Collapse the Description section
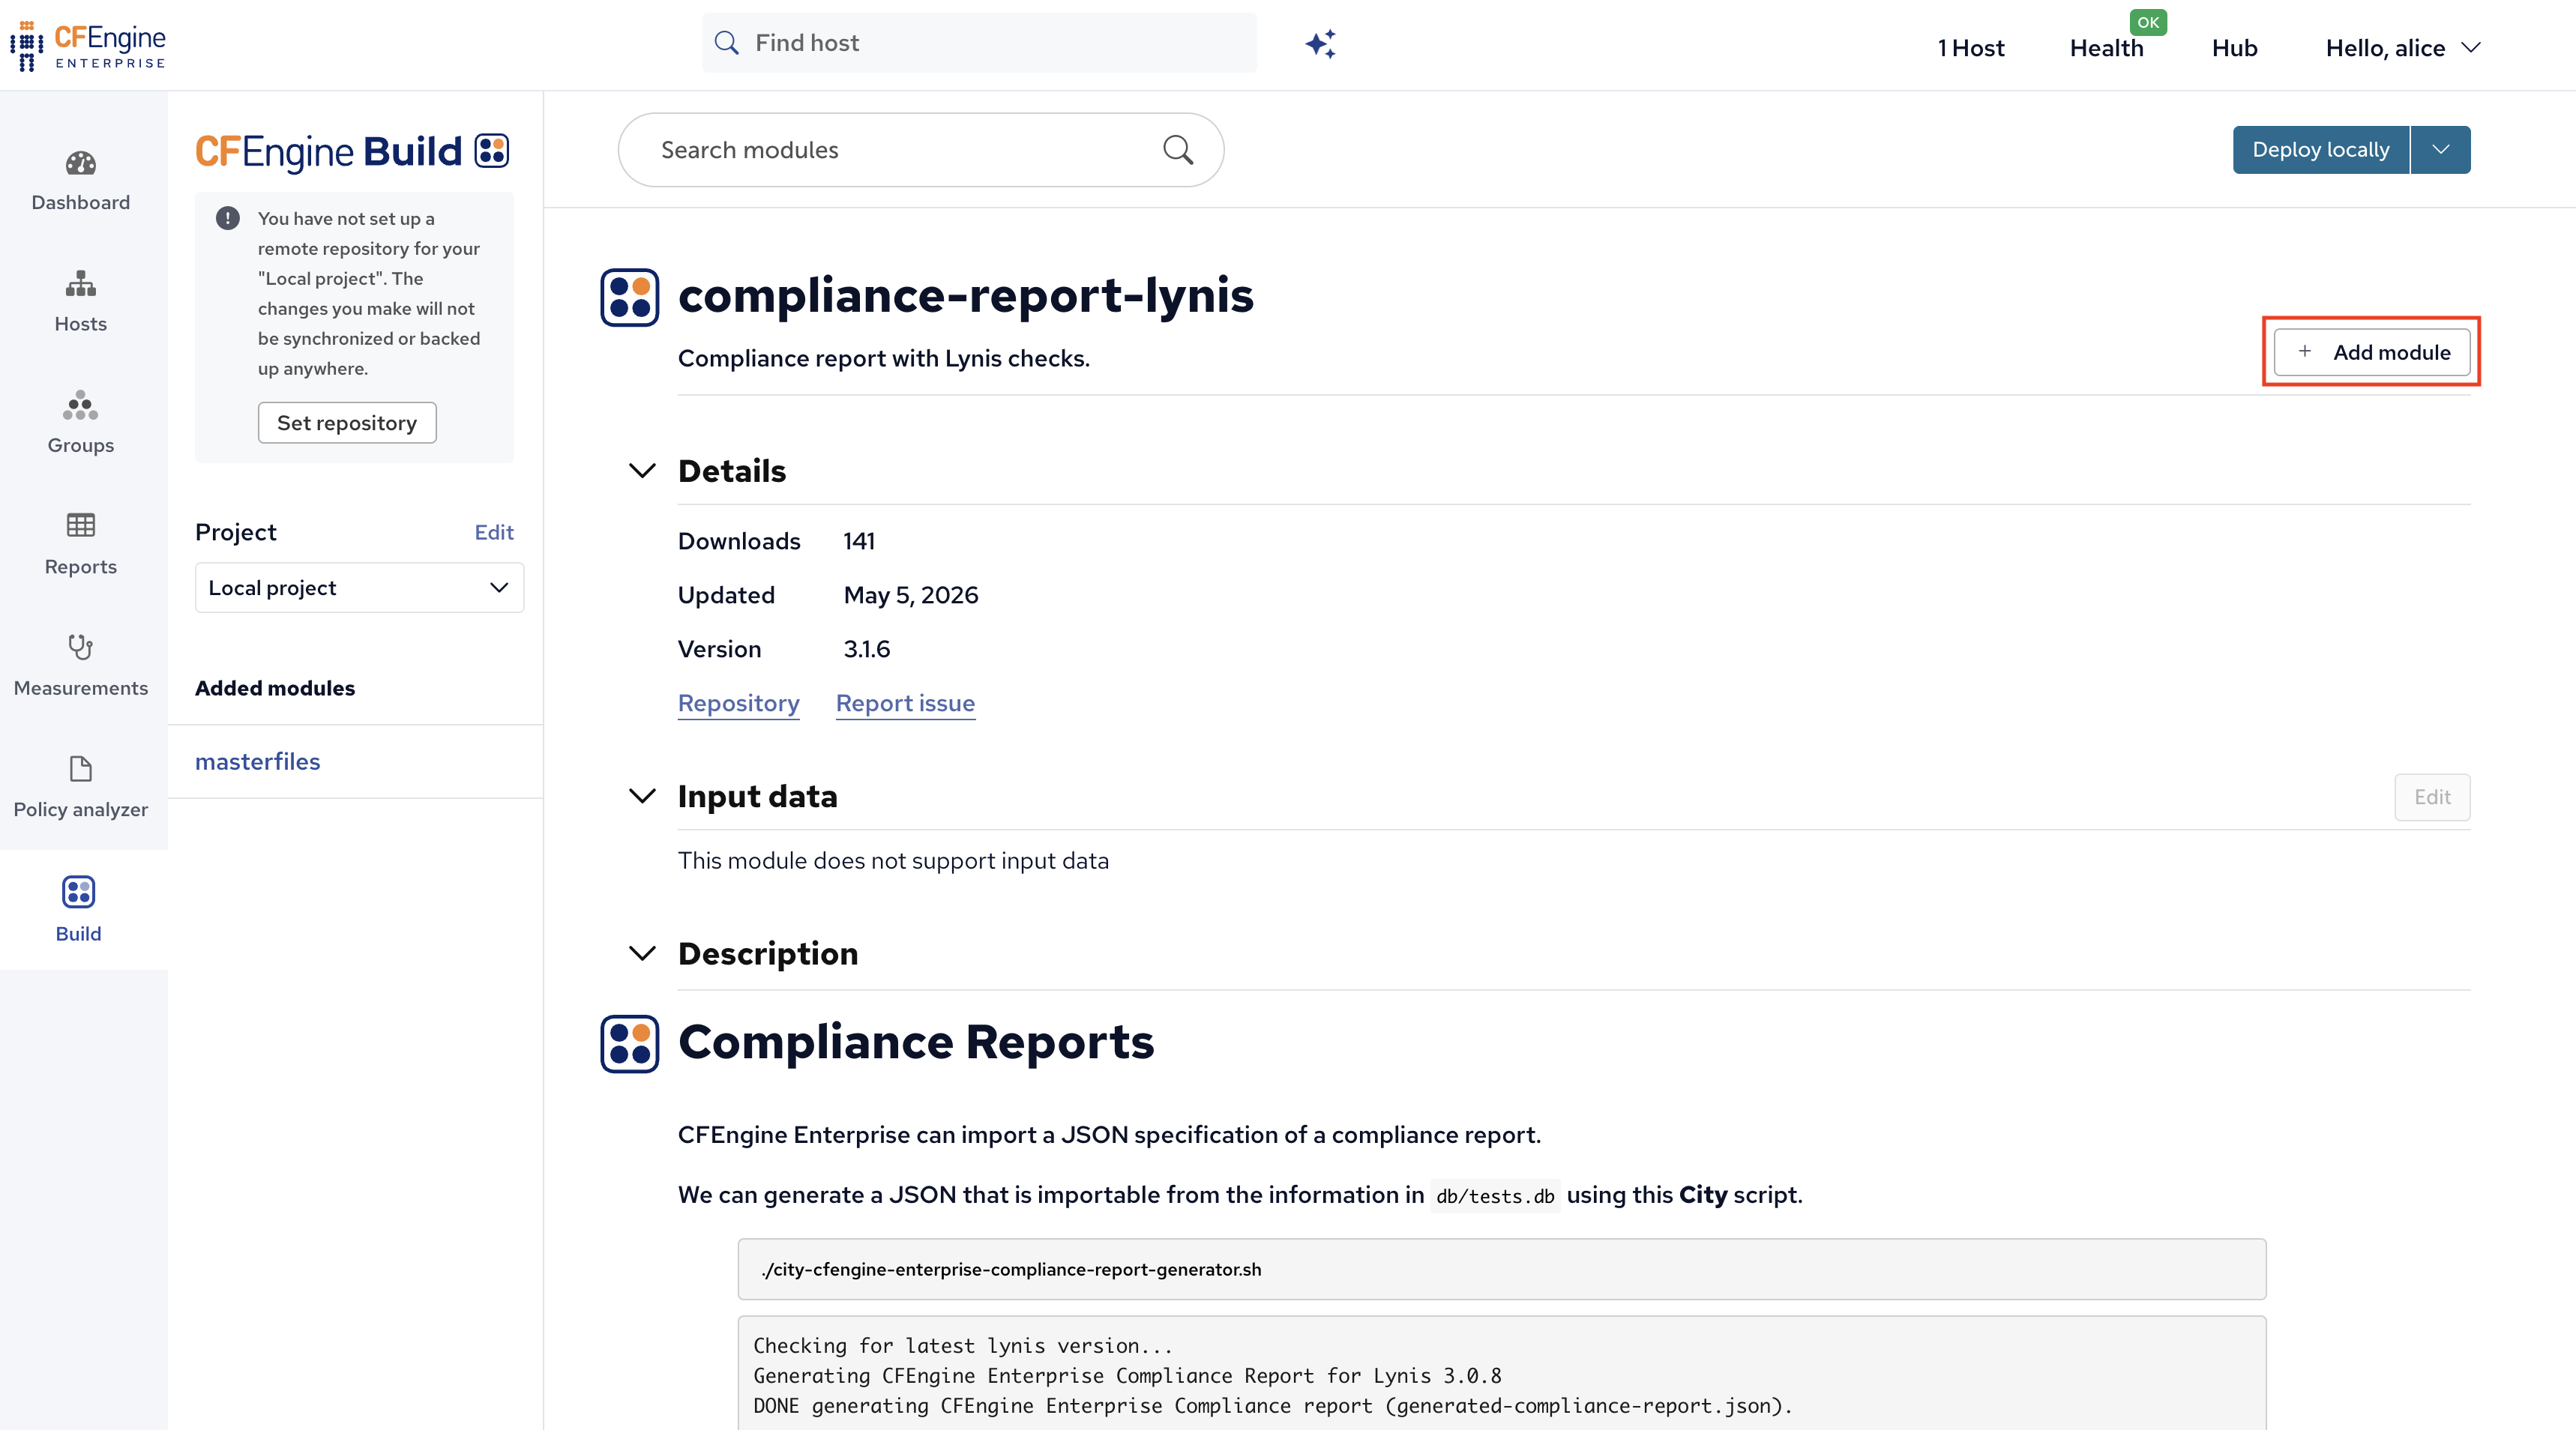The width and height of the screenshot is (2576, 1430). tap(642, 954)
